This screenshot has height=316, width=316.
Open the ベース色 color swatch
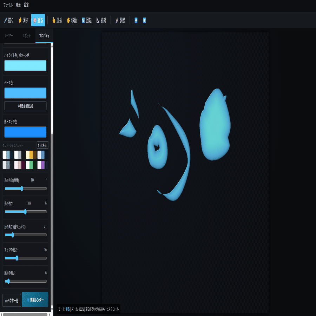(x=25, y=93)
